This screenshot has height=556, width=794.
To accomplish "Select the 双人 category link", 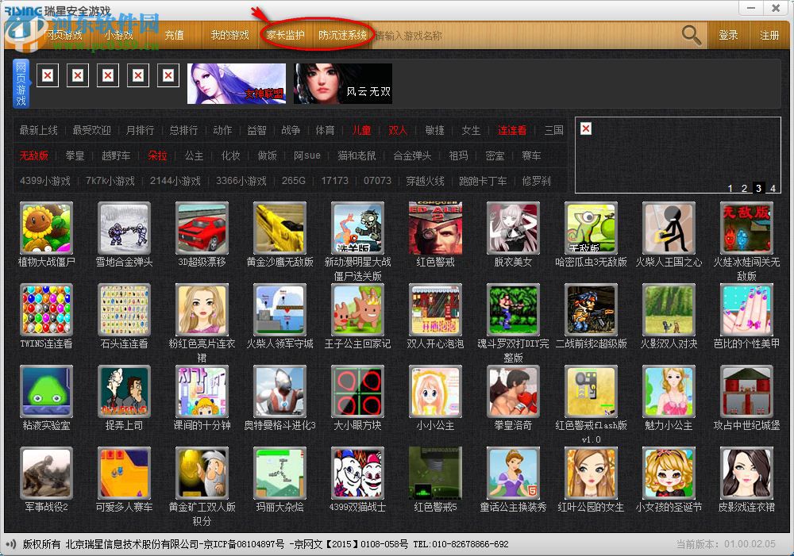I will [x=398, y=130].
